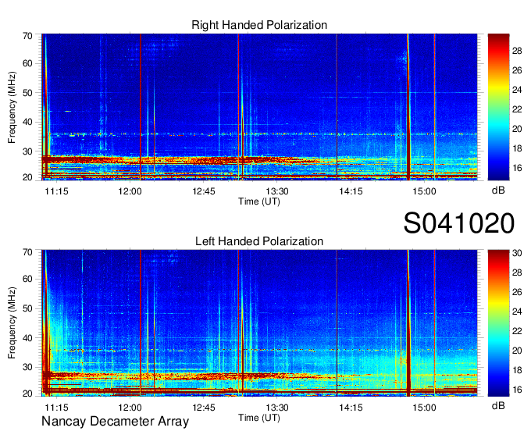This screenshot has width=531, height=431.
Task: Click the 28 dB value on Left Handed colorbar
Action: pos(517,272)
